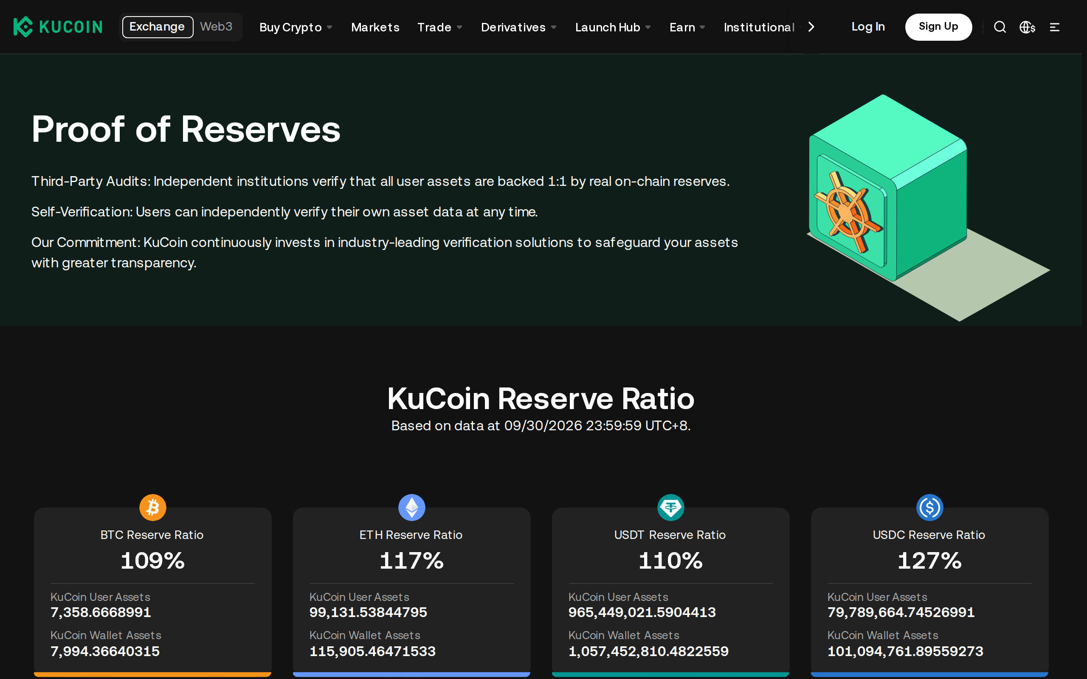
Task: Open the search magnifier icon
Action: [1000, 27]
